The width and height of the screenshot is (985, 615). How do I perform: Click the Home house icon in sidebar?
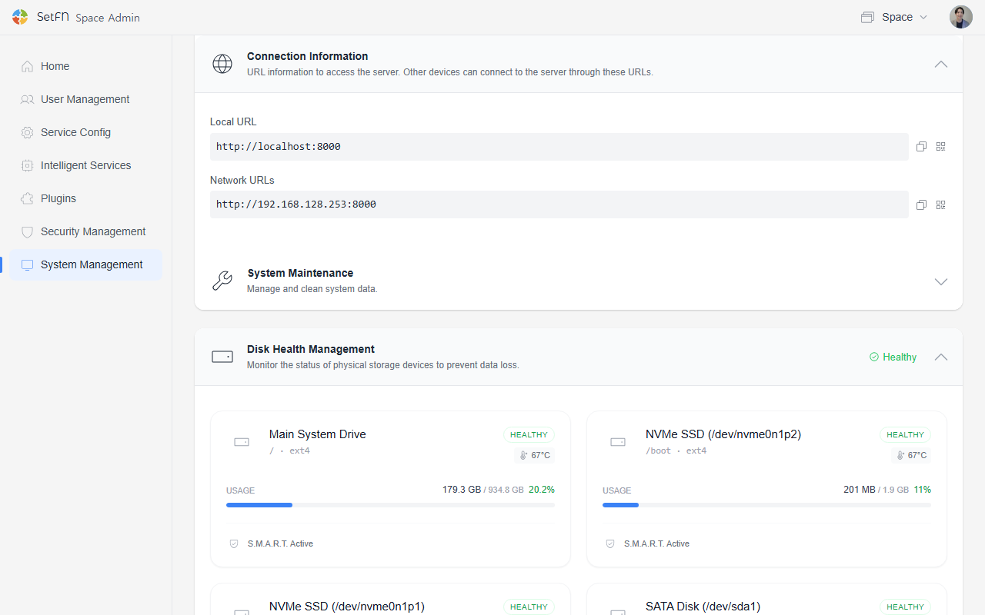28,66
